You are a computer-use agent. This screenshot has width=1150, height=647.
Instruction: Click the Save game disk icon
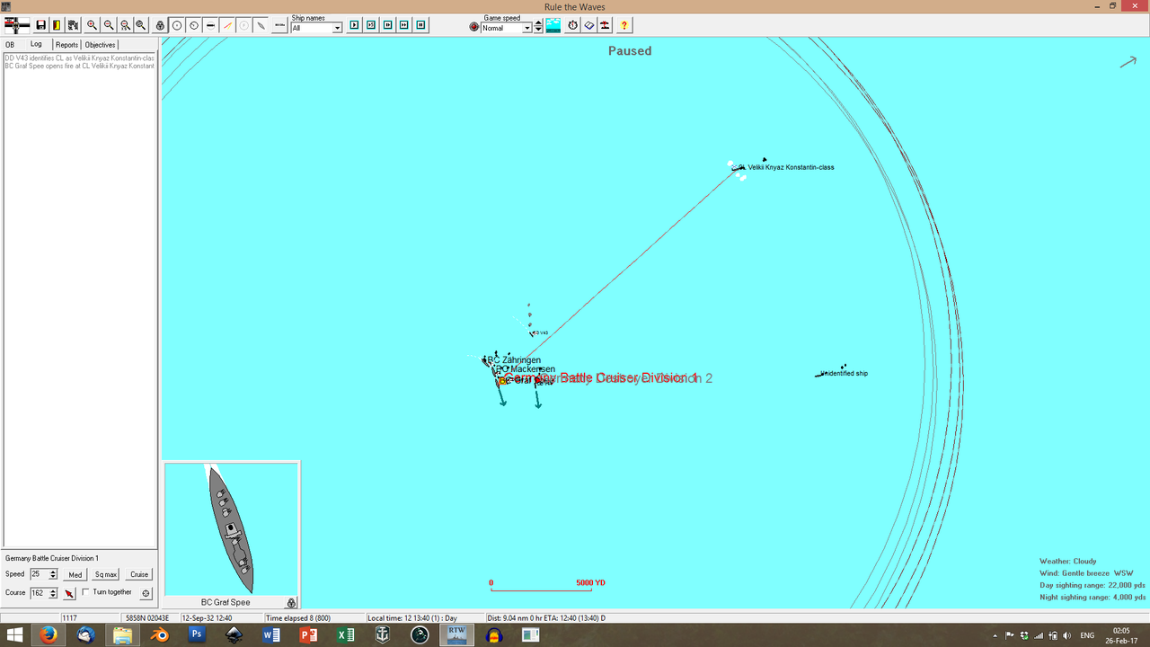tap(40, 25)
